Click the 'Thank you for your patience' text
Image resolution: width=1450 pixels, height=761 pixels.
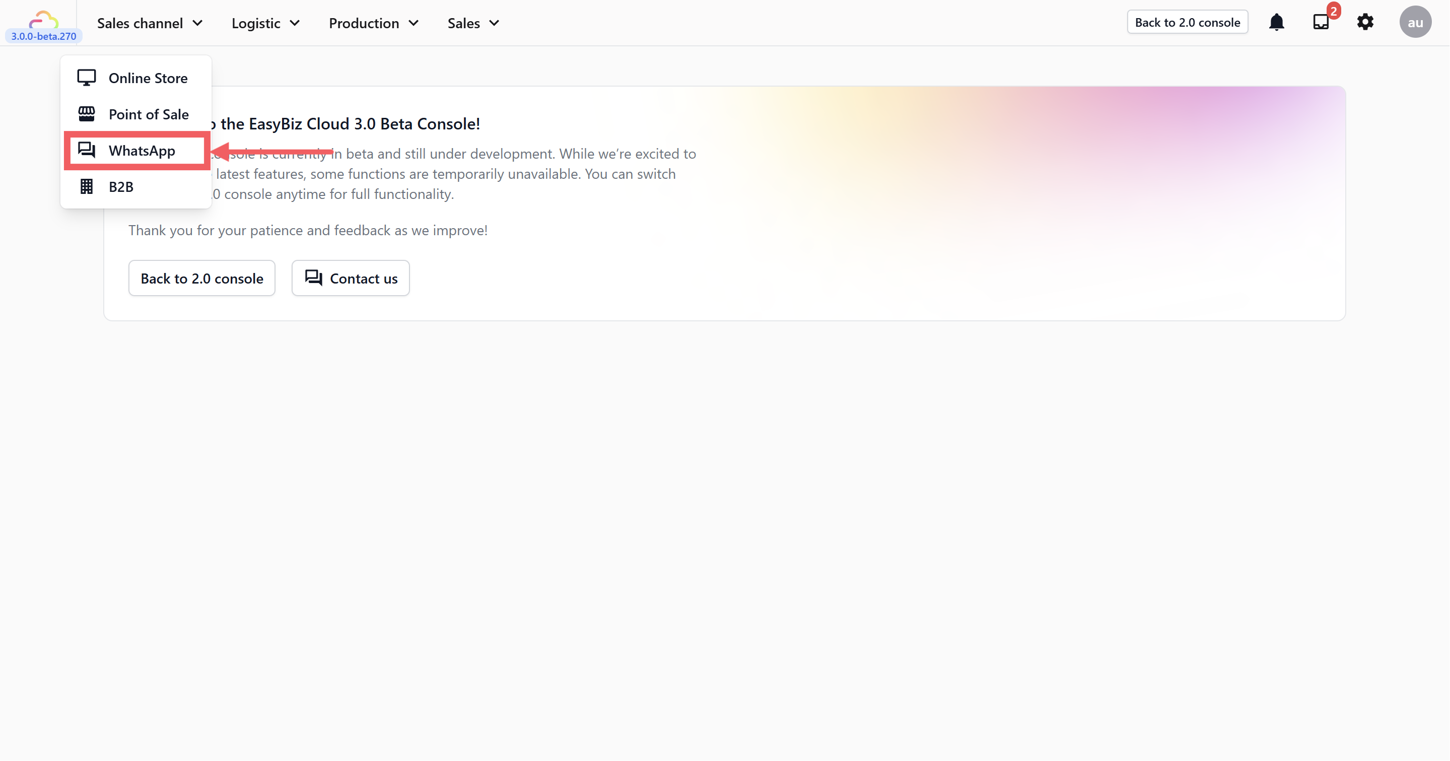308,230
